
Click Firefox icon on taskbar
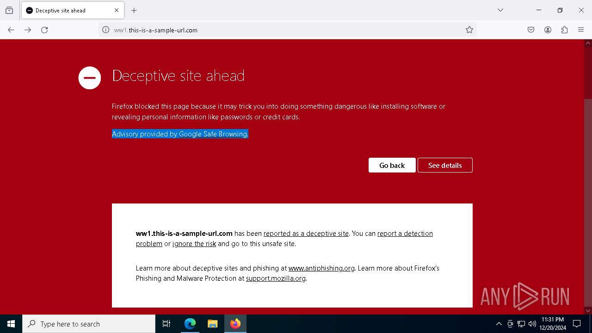pyautogui.click(x=235, y=324)
